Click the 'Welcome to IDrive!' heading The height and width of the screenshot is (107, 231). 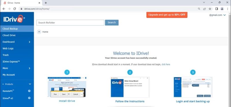click(131, 53)
